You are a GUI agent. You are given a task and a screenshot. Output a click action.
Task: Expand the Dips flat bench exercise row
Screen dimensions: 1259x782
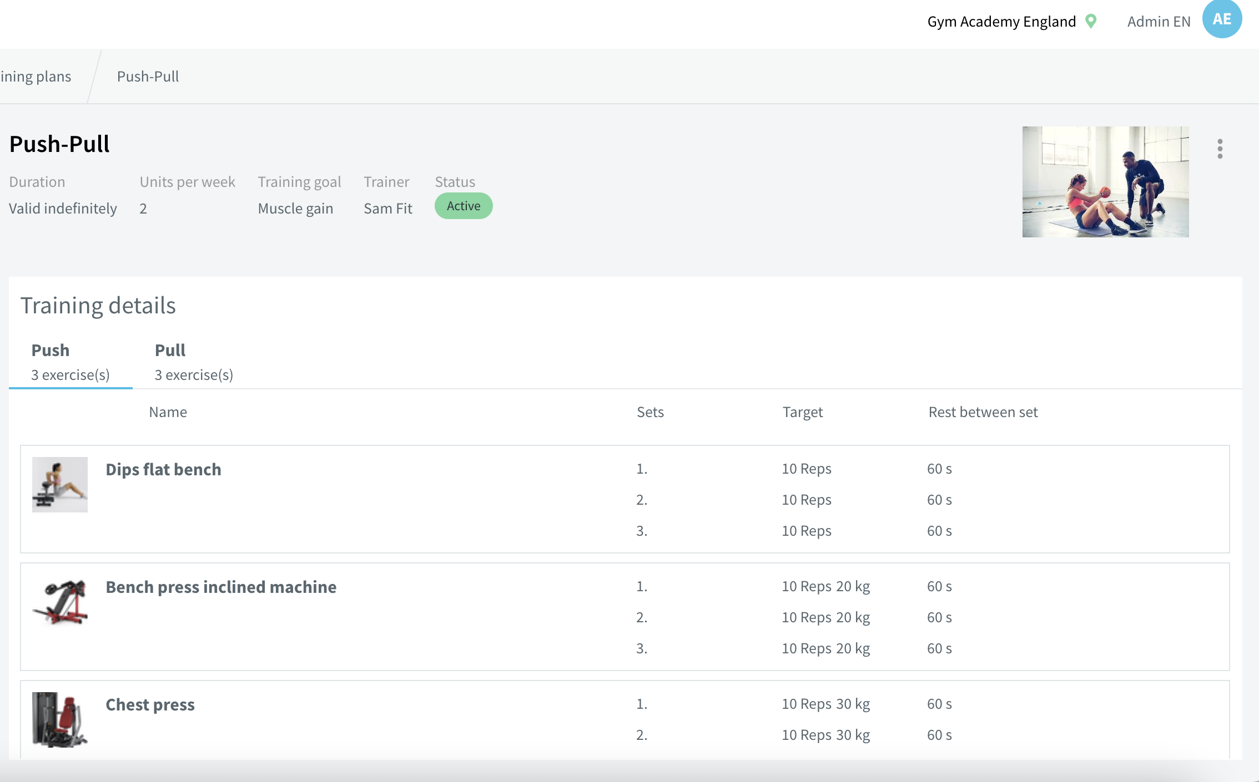pyautogui.click(x=163, y=469)
